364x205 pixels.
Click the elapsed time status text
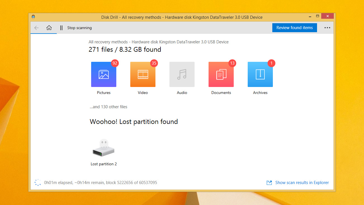[x=101, y=183]
